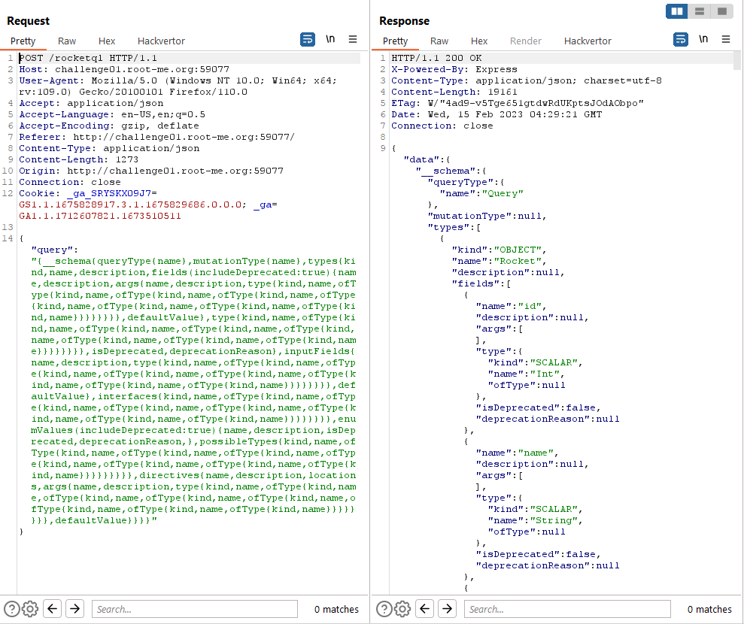Go to next match in Response search
Screen dimensions: 744x624
point(447,609)
